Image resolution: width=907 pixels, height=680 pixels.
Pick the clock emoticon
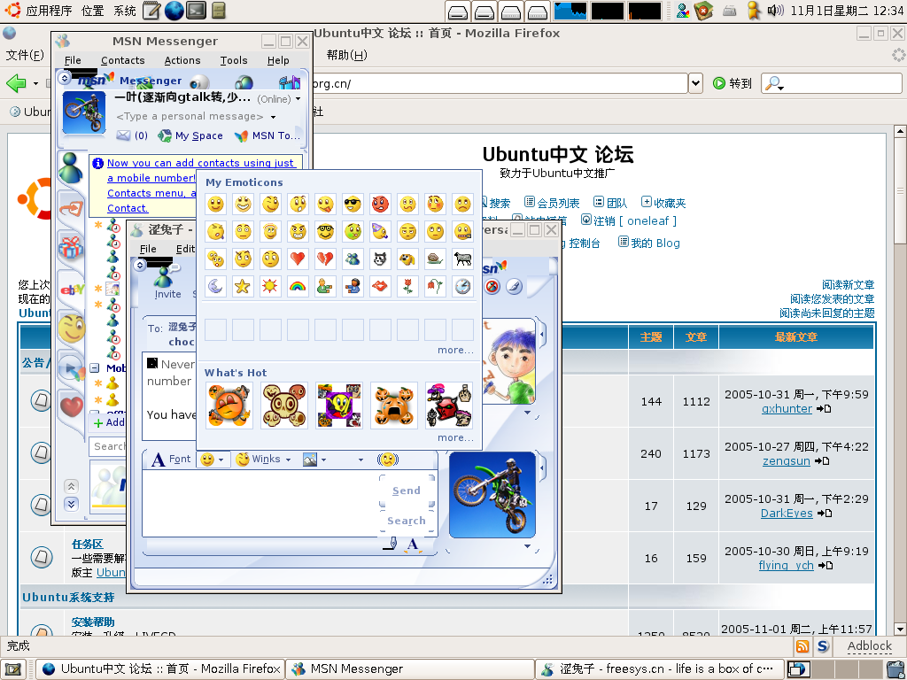coord(462,286)
